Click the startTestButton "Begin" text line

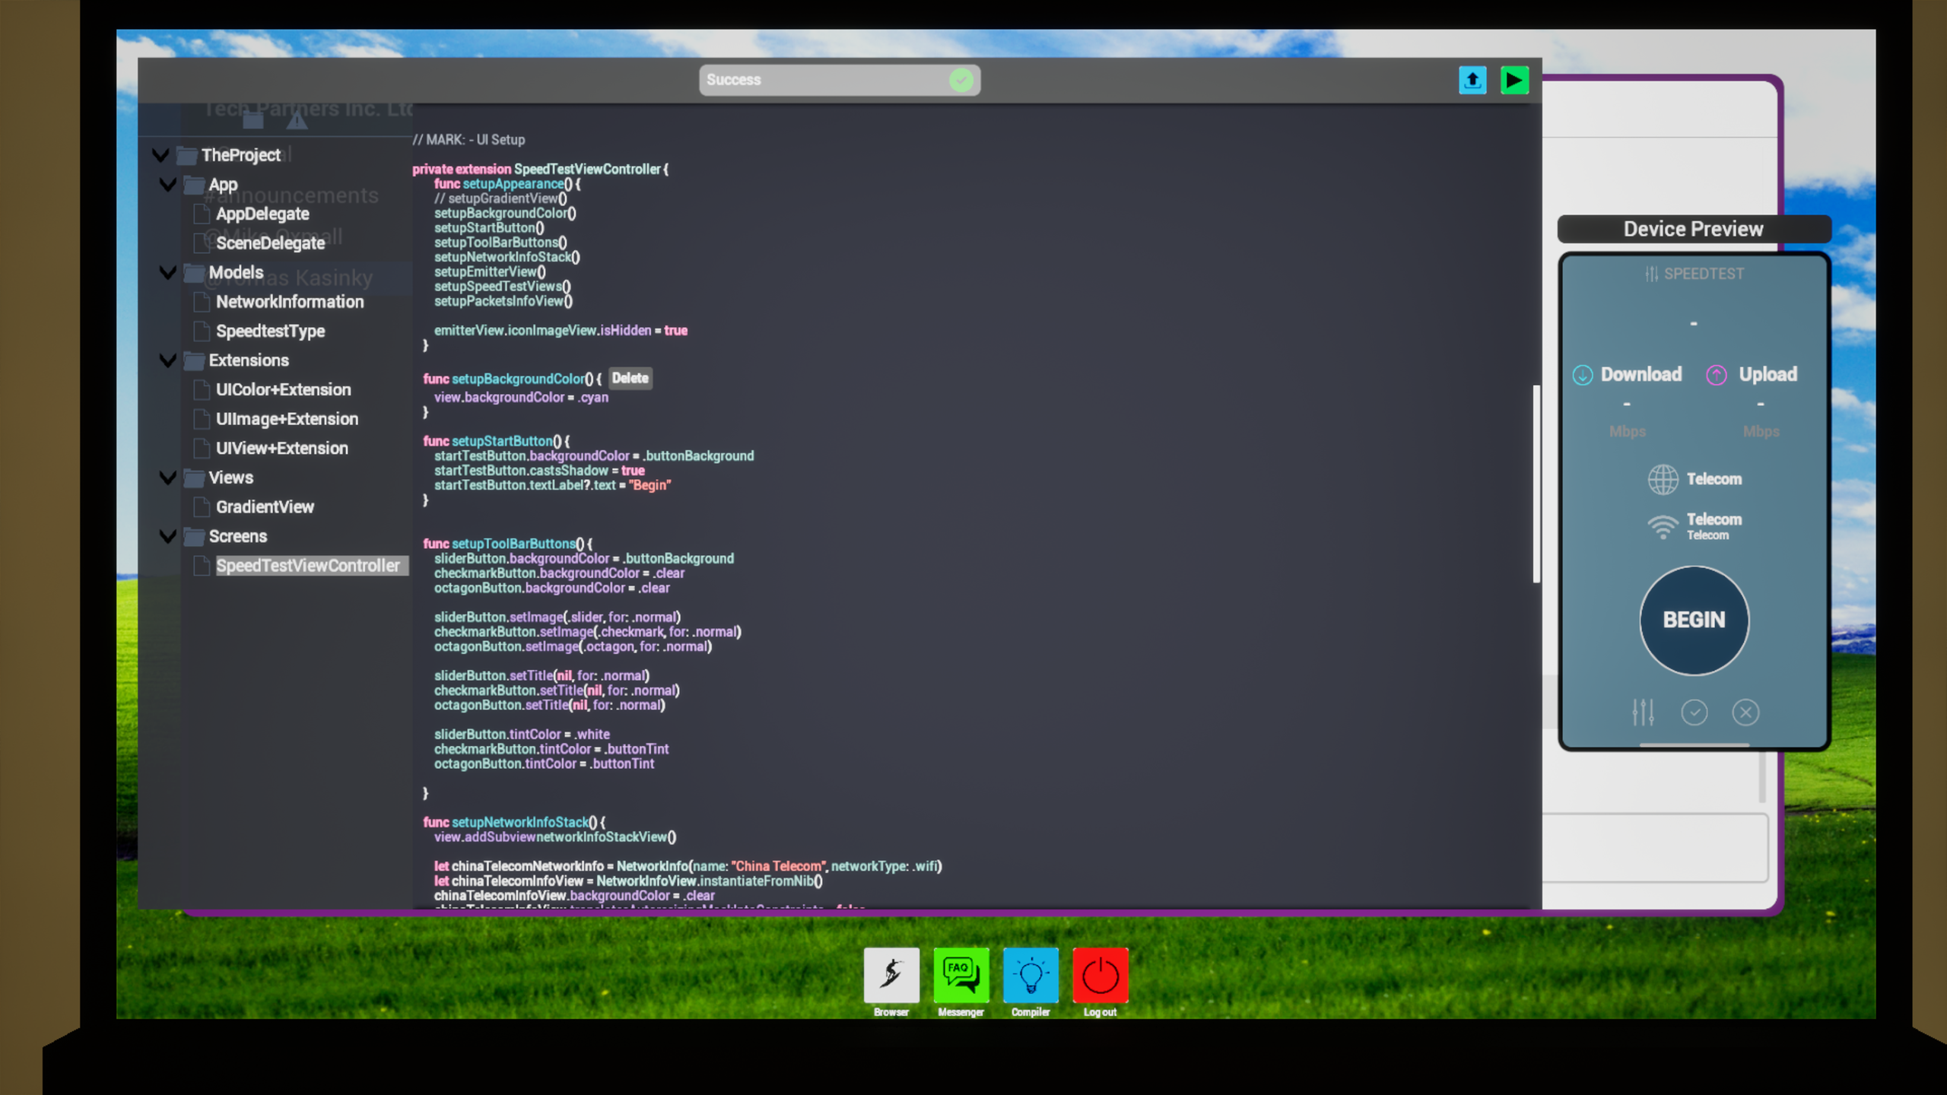552,485
